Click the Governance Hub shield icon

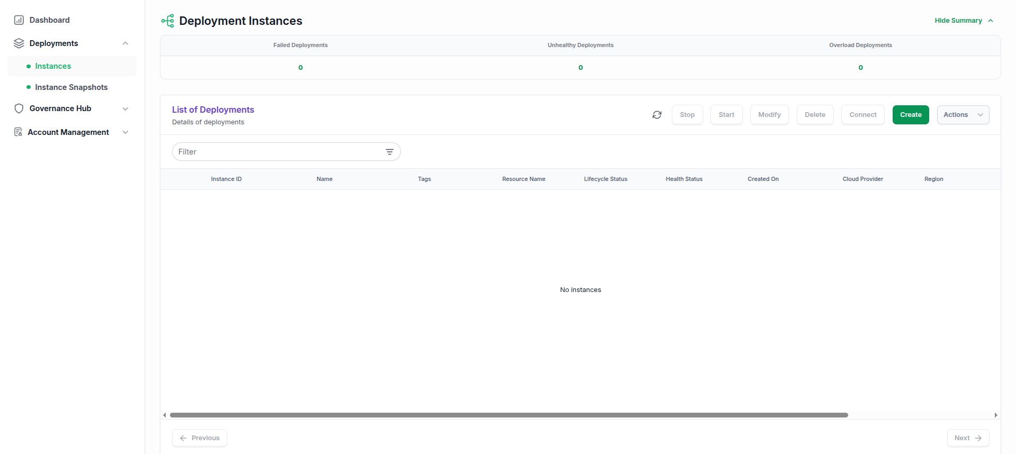19,108
